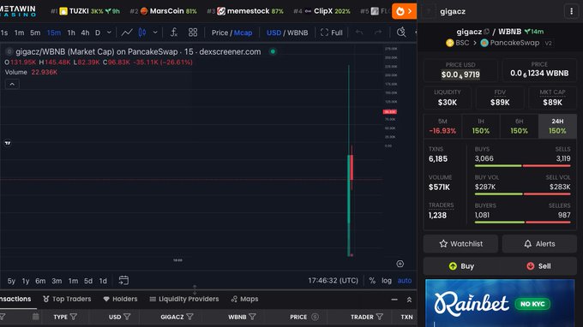Open the go-to-date calendar icon
Viewport: 583px width, 327px height.
click(123, 281)
